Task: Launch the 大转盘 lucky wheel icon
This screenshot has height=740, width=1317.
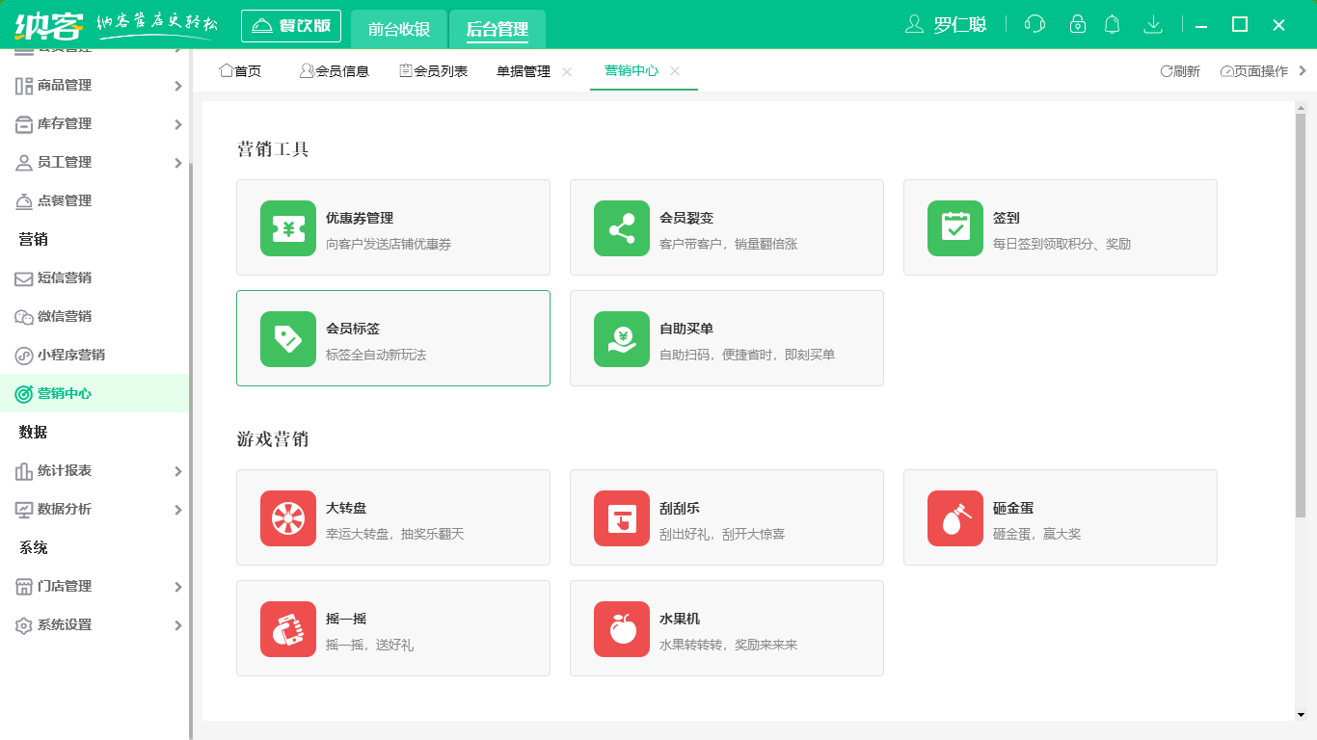Action: [x=287, y=517]
